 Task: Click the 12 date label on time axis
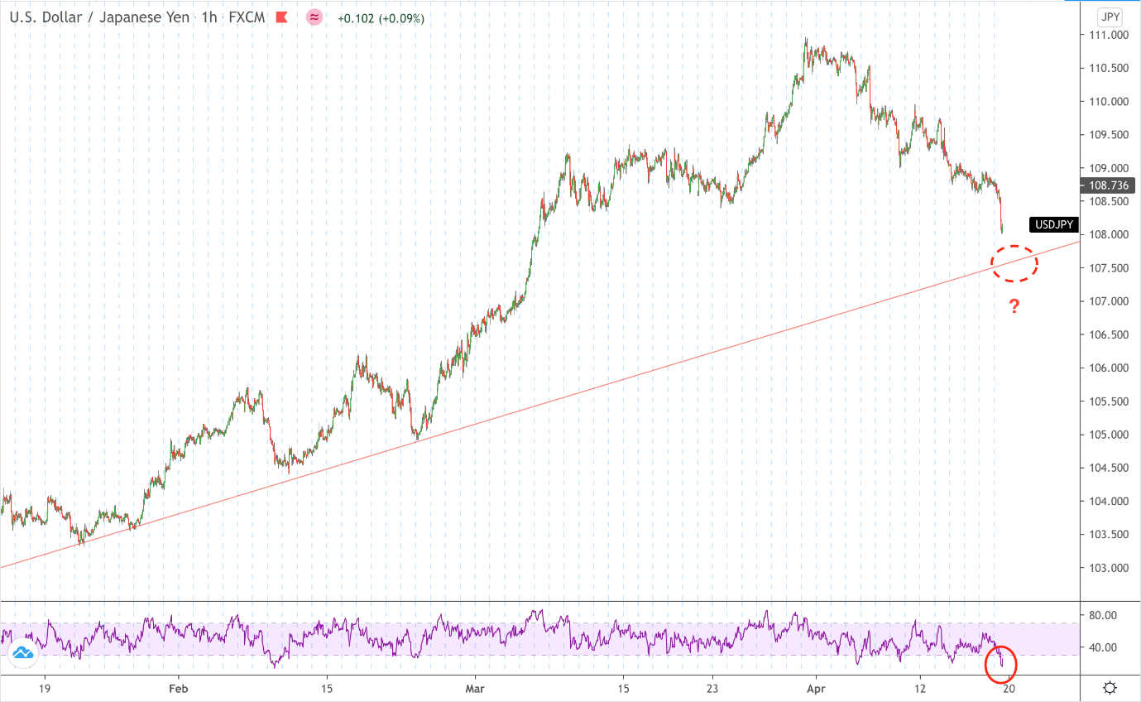click(x=920, y=688)
